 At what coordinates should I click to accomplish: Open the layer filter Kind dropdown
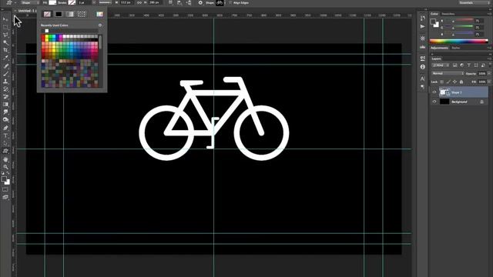(441, 65)
